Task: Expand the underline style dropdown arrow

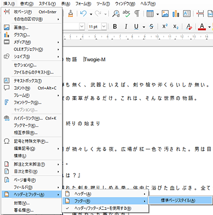Action: pyautogui.click(x=144, y=27)
